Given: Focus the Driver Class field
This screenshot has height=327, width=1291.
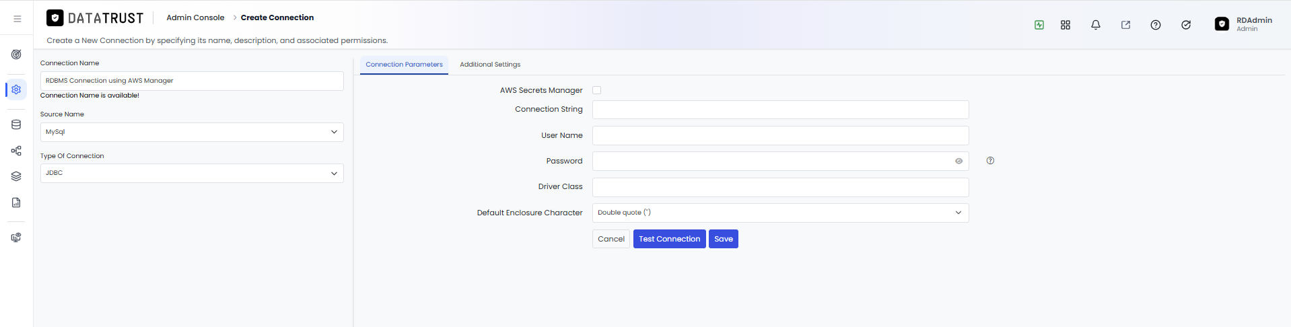Looking at the screenshot, I should coord(781,187).
